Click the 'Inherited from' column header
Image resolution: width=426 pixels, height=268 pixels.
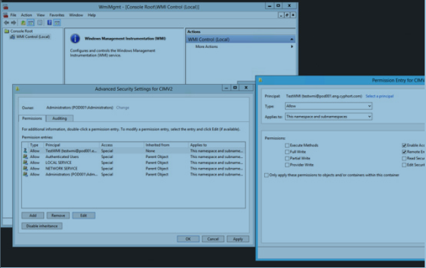point(166,145)
